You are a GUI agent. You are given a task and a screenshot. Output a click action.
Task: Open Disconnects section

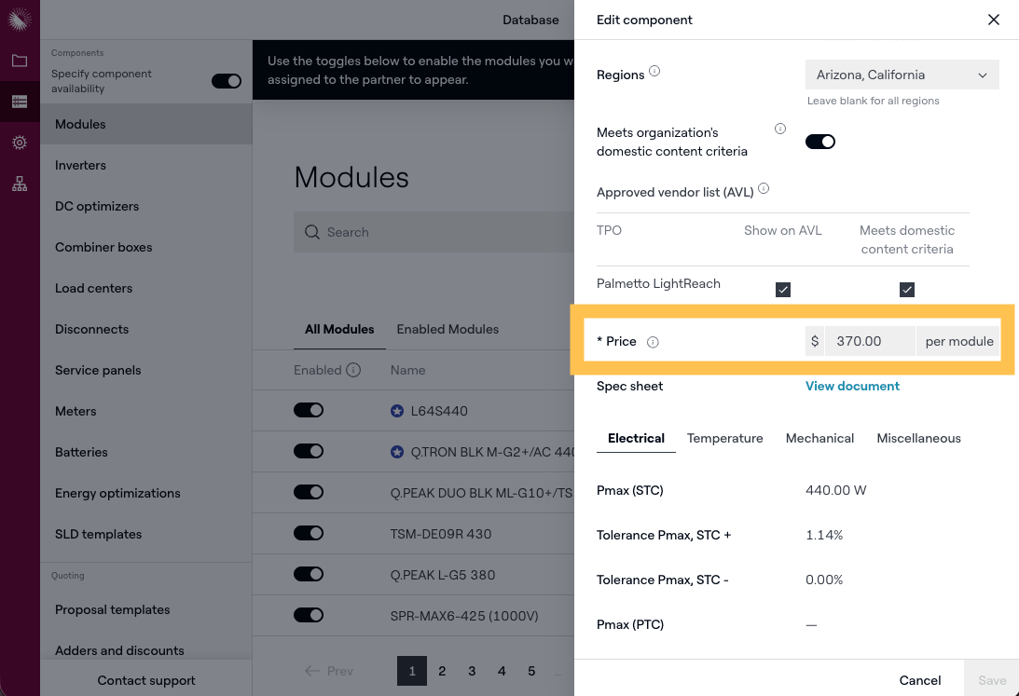point(145,329)
